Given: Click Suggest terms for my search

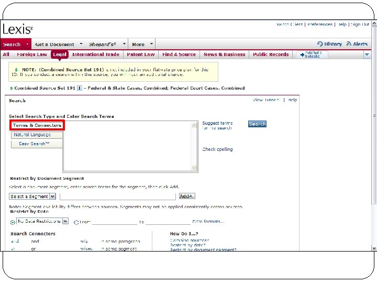Looking at the screenshot, I should pyautogui.click(x=217, y=125).
